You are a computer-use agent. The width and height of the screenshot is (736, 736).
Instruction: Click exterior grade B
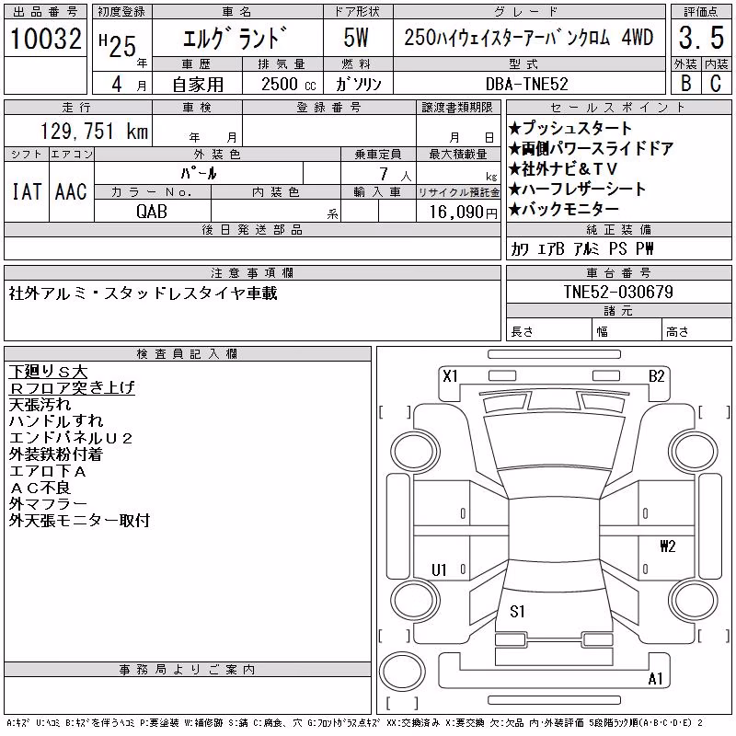685,83
